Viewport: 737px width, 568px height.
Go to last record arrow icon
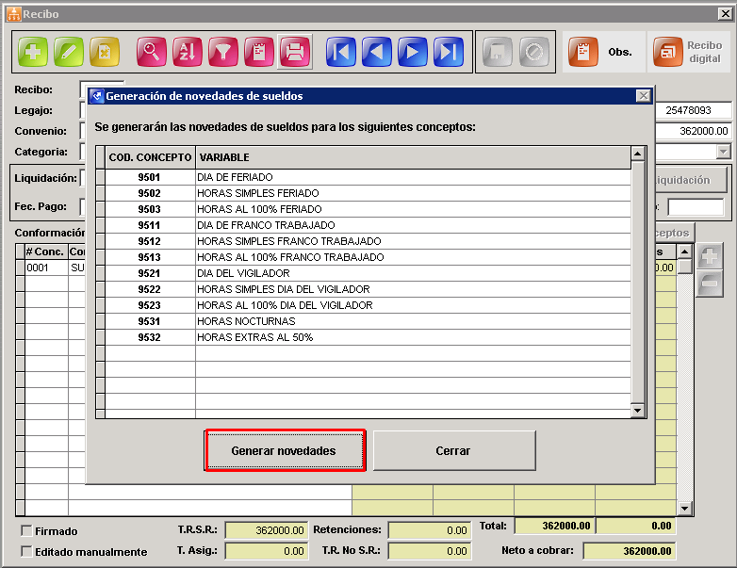pyautogui.click(x=449, y=52)
